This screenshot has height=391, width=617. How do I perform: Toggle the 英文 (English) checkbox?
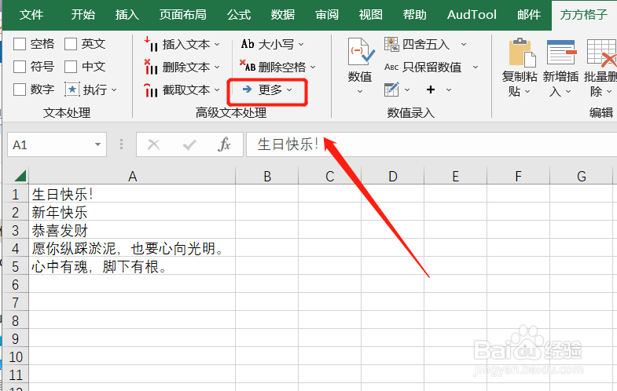pyautogui.click(x=71, y=44)
